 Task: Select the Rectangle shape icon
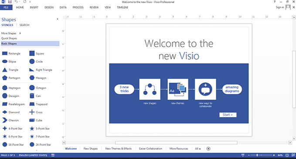[5, 54]
